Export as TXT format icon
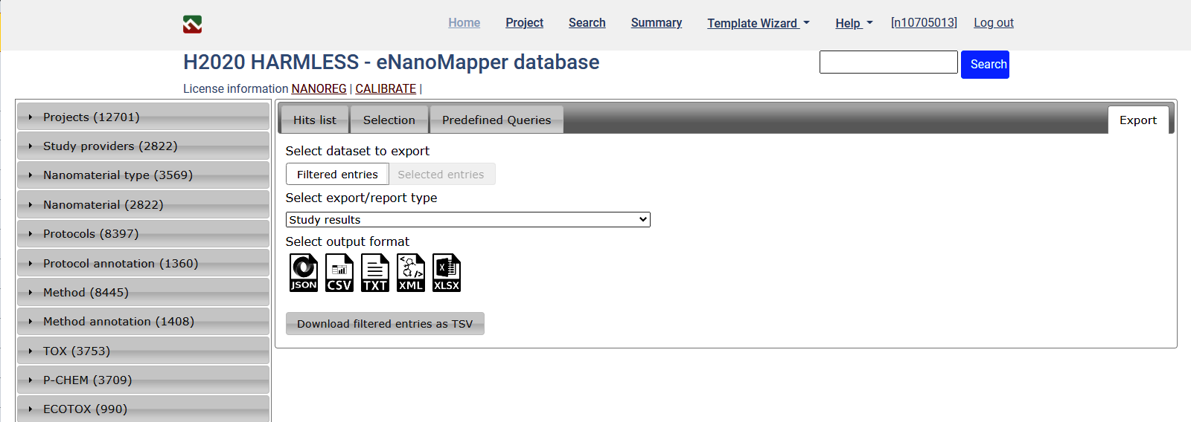This screenshot has width=1191, height=422. tap(375, 273)
